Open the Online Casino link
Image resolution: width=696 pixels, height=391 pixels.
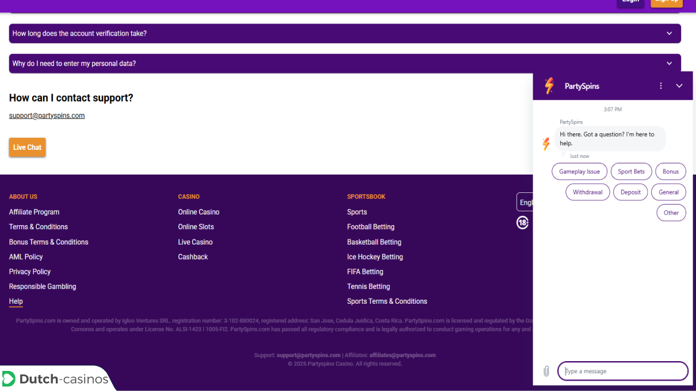pos(199,212)
